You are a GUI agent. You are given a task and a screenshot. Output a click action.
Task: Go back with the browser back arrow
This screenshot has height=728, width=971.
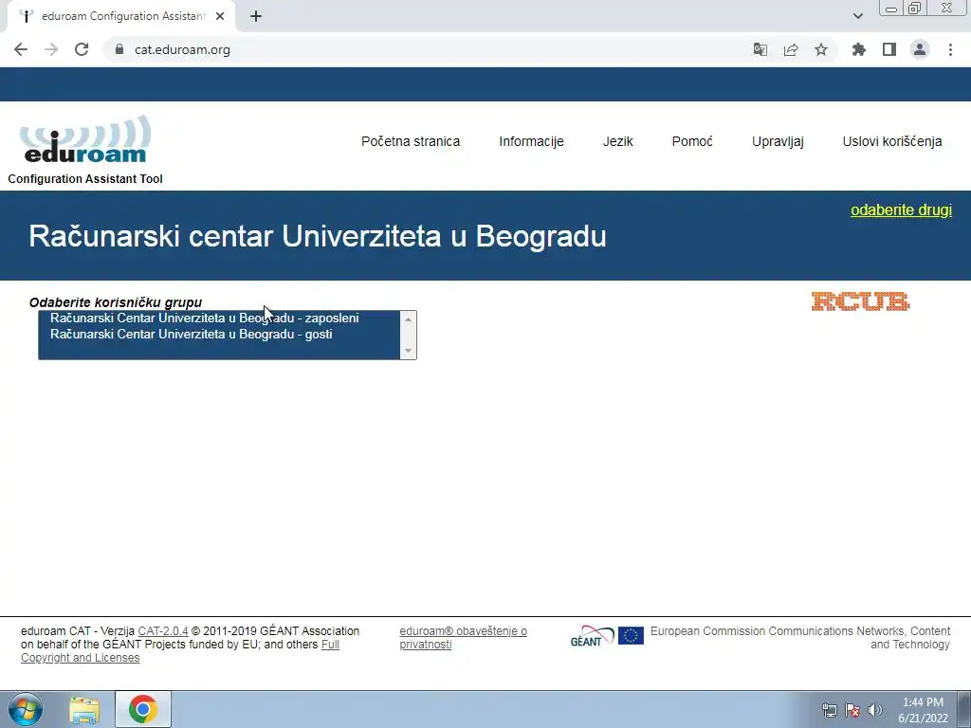21,49
